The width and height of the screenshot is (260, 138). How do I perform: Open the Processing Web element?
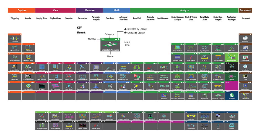tap(123, 76)
